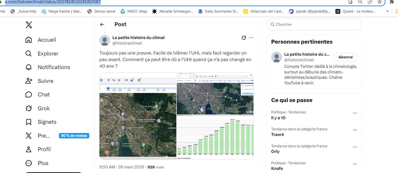Open the Aktuelle Schneegre... bookmark
The height and width of the screenshot is (173, 398).
point(172,11)
